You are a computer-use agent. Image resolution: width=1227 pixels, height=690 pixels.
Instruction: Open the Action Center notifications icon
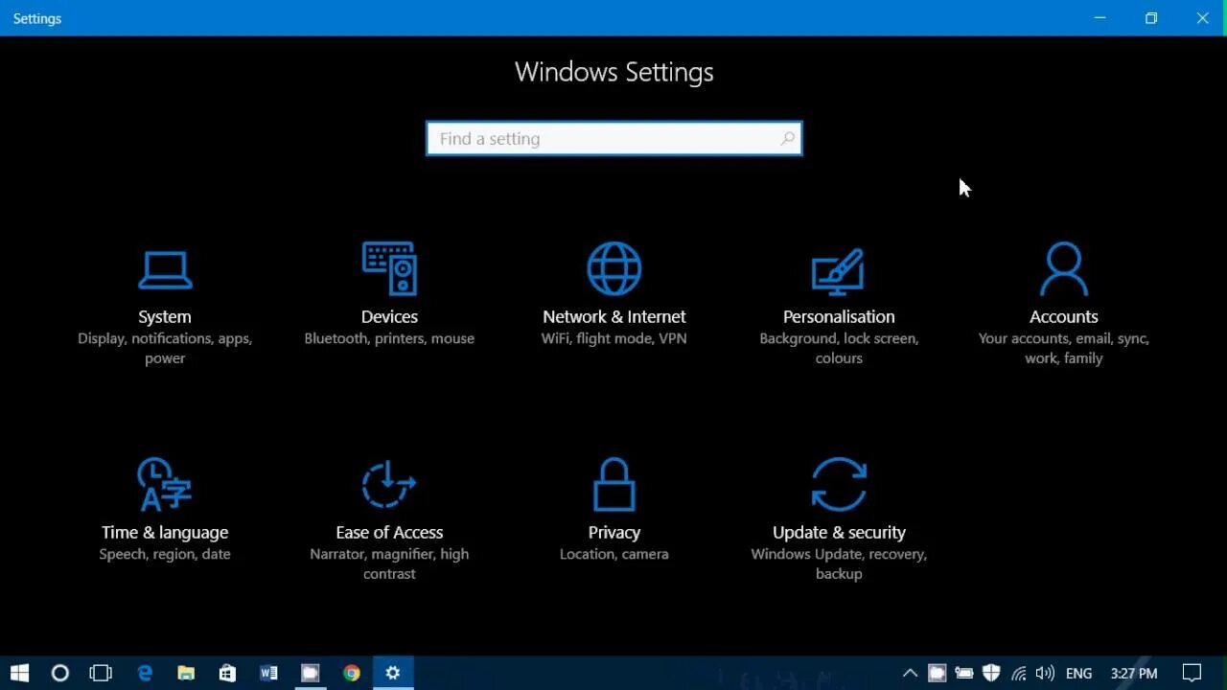pos(1192,674)
